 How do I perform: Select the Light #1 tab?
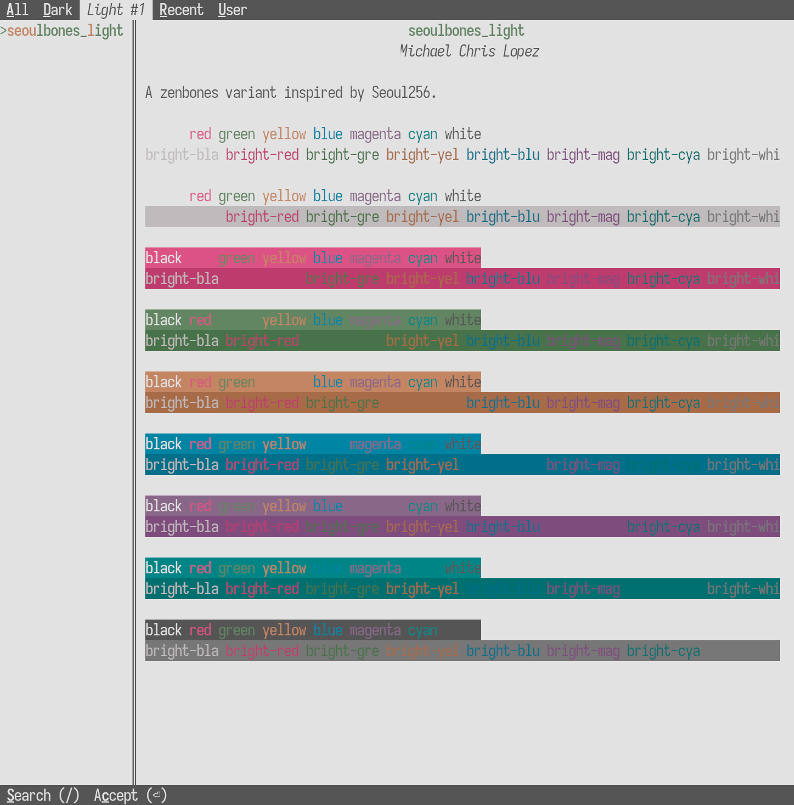[116, 10]
